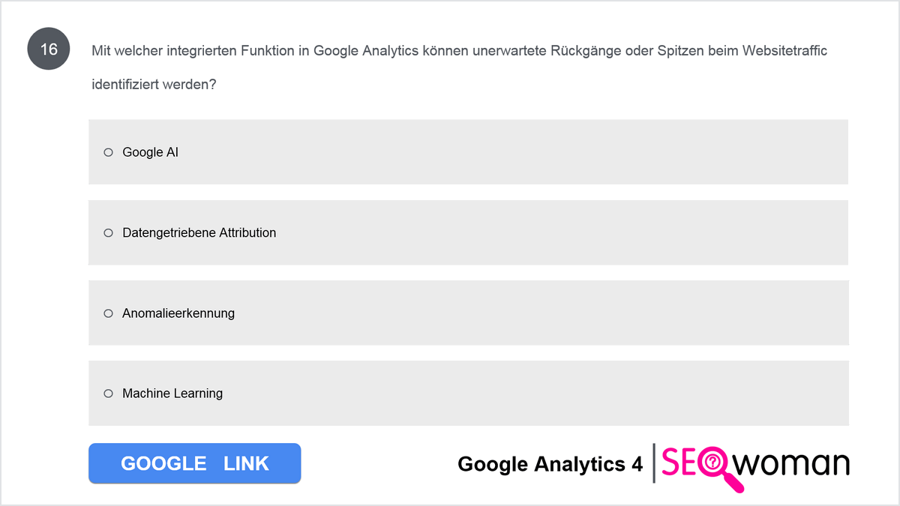Click the 'Datengetriebene Attribution' answer text

coord(199,232)
